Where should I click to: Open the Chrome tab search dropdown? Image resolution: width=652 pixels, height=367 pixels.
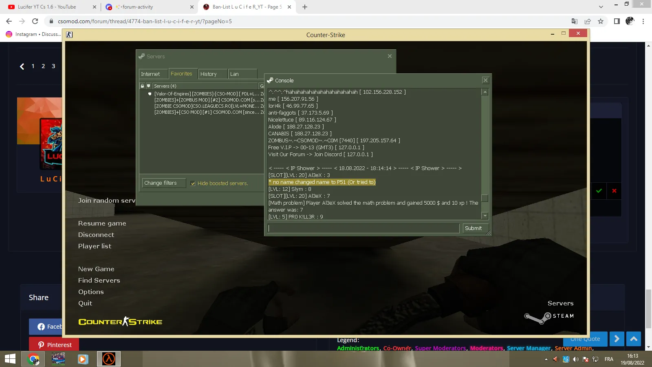tap(601, 7)
